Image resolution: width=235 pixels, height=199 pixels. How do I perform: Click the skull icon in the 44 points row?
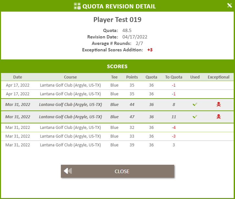pyautogui.click(x=218, y=104)
